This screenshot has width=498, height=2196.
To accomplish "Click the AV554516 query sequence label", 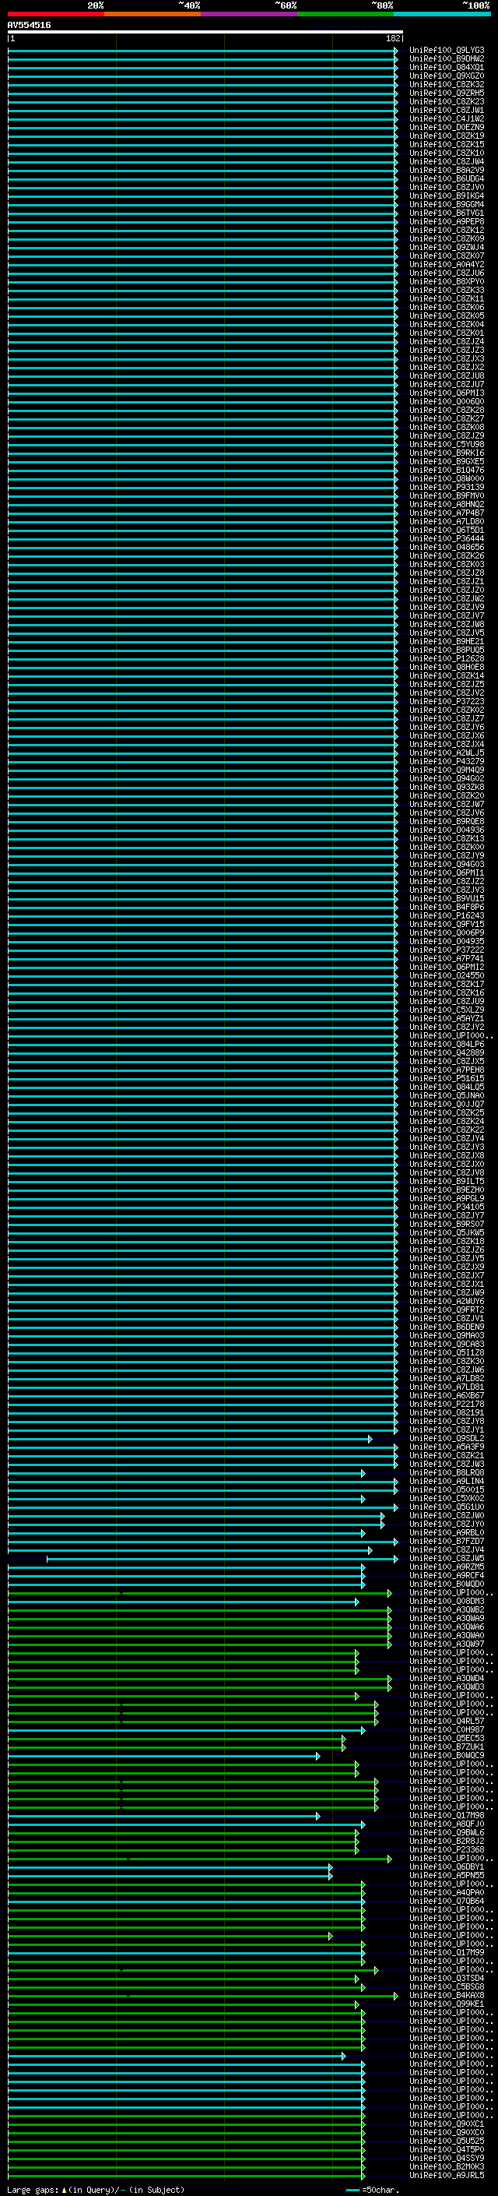I will coord(29,26).
